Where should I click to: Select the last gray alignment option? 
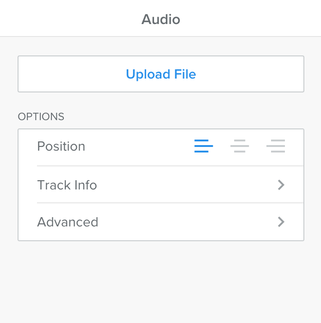(x=276, y=146)
